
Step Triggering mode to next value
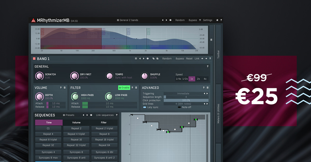click(207, 94)
